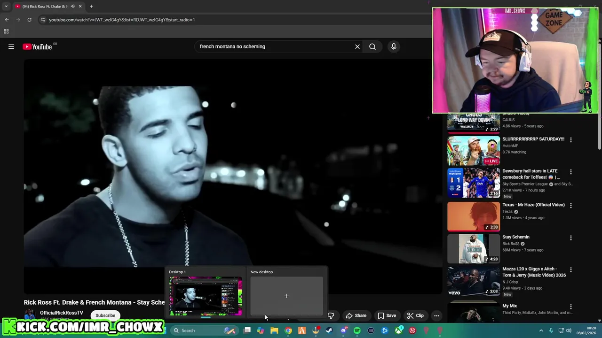Screen dimensions: 602x338
Task: Open the Xbox app from taskbar
Action: pyautogui.click(x=399, y=330)
